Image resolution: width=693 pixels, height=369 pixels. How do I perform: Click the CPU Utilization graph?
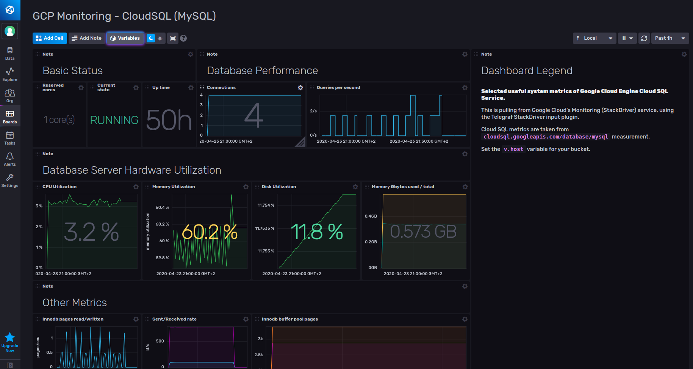point(92,231)
